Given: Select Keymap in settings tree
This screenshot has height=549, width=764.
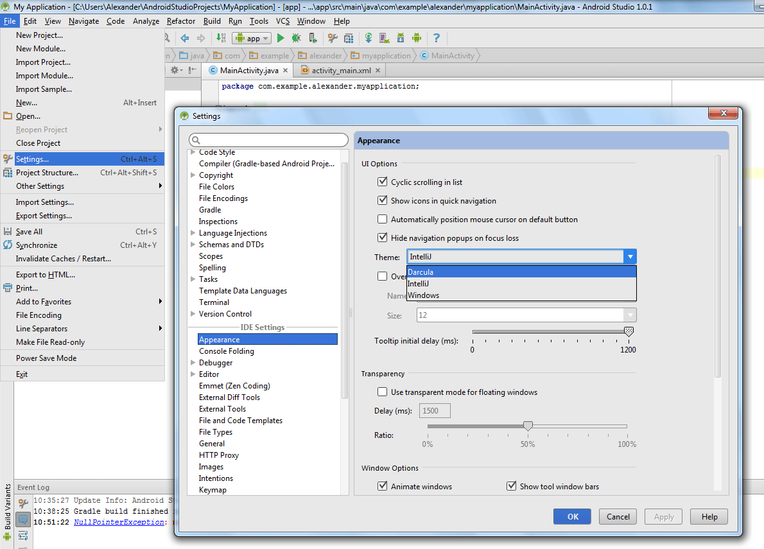Looking at the screenshot, I should pos(213,489).
